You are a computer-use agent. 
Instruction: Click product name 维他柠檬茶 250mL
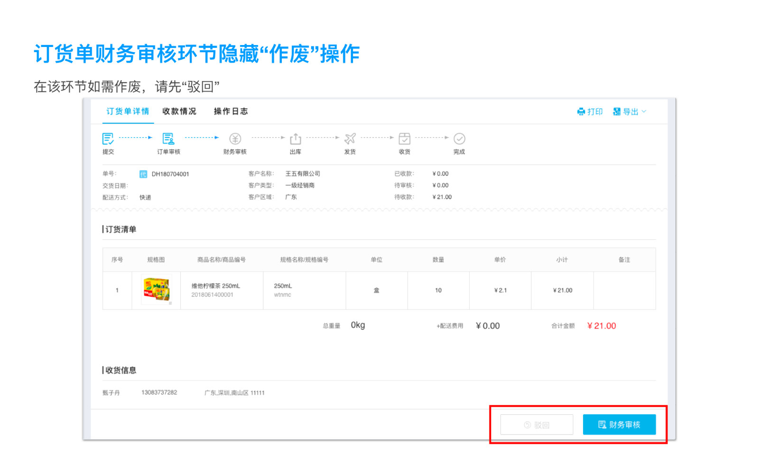(216, 286)
